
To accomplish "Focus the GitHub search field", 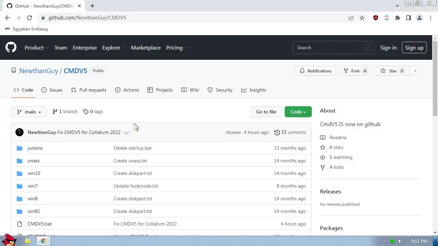I will (x=333, y=47).
